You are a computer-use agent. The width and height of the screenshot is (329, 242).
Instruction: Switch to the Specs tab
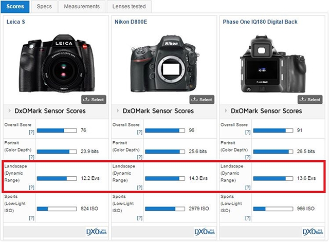click(x=45, y=7)
